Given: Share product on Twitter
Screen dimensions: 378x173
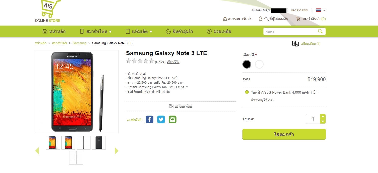Looking at the screenshot, I should coord(161,120).
